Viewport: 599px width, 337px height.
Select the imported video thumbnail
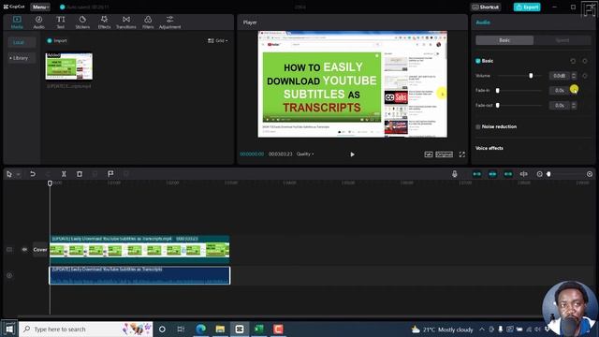tap(68, 66)
